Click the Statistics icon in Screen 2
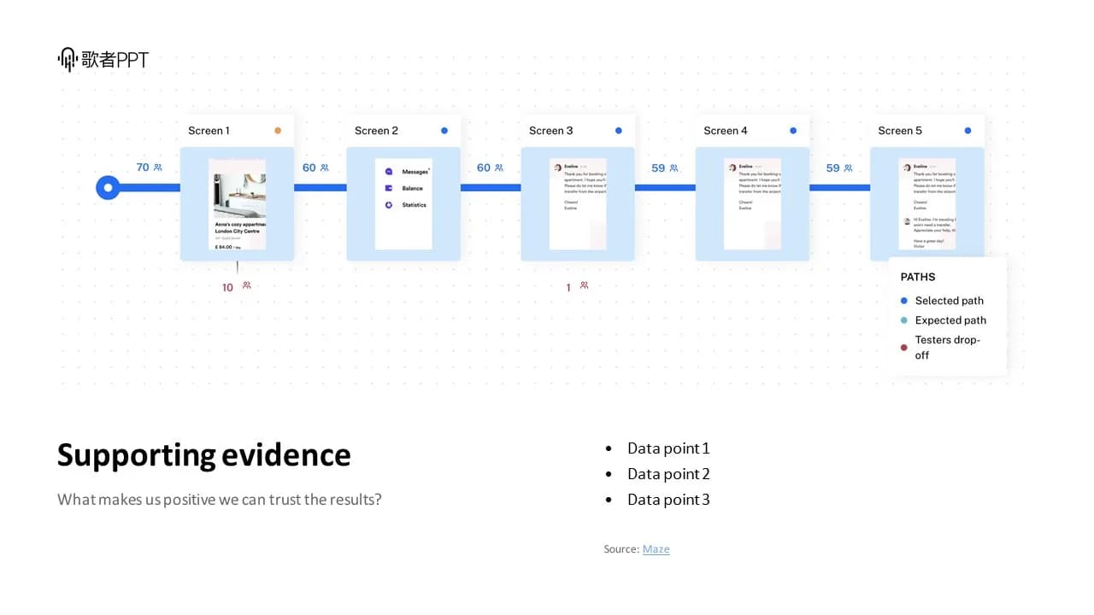The width and height of the screenshot is (1094, 615). (389, 205)
